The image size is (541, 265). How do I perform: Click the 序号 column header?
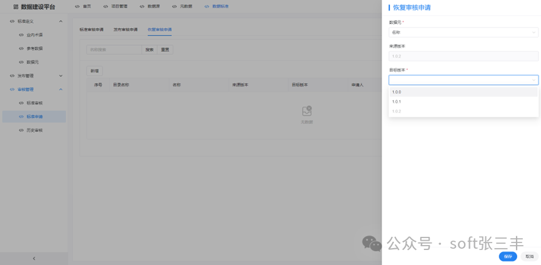click(x=98, y=85)
